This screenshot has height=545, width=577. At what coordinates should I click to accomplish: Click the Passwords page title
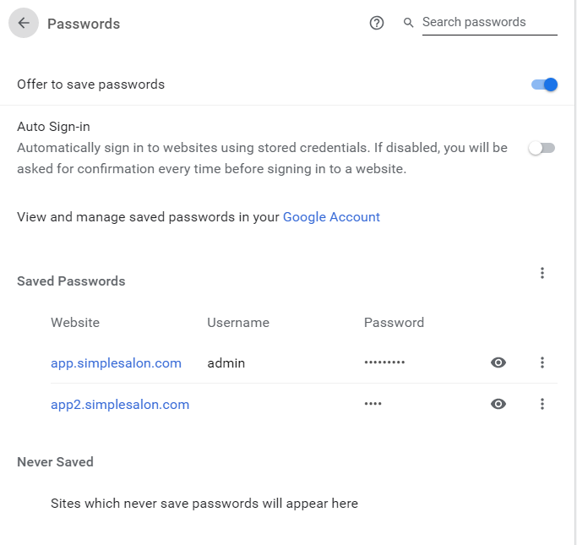click(84, 24)
